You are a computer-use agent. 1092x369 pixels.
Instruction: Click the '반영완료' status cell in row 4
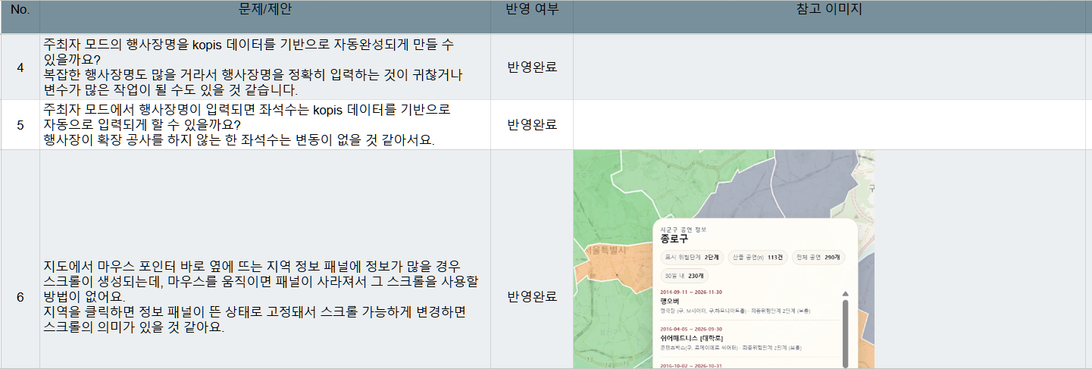point(532,67)
